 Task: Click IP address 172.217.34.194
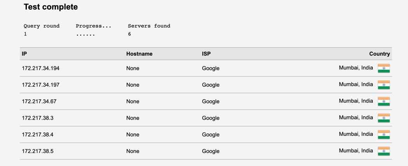click(x=41, y=68)
